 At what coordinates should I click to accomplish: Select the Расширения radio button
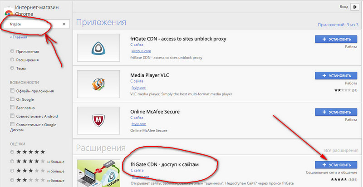(x=12, y=60)
